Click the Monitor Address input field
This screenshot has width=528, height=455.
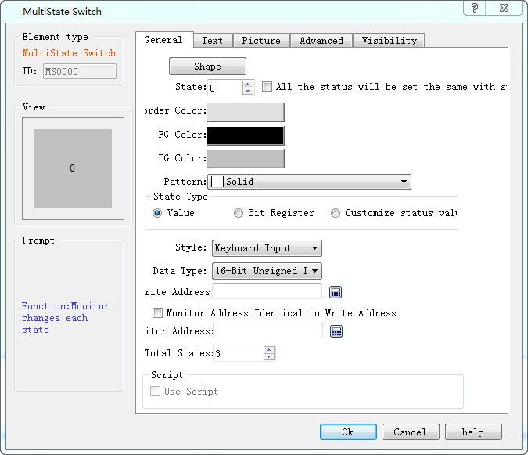(268, 330)
